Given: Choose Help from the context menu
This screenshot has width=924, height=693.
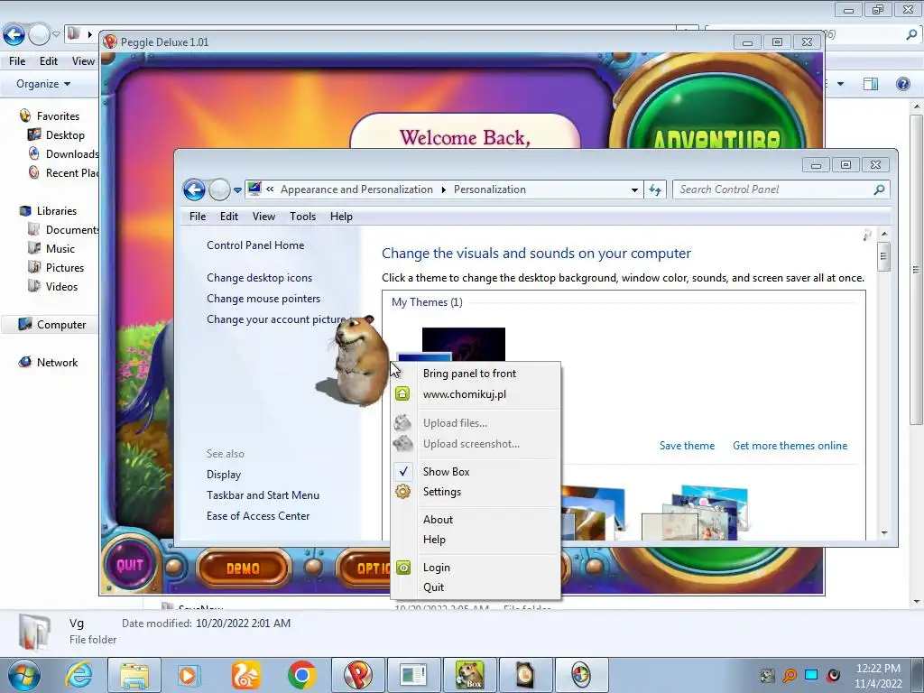Looking at the screenshot, I should coord(434,540).
